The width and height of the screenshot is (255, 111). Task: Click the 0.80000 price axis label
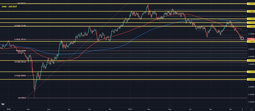coord(251,4)
